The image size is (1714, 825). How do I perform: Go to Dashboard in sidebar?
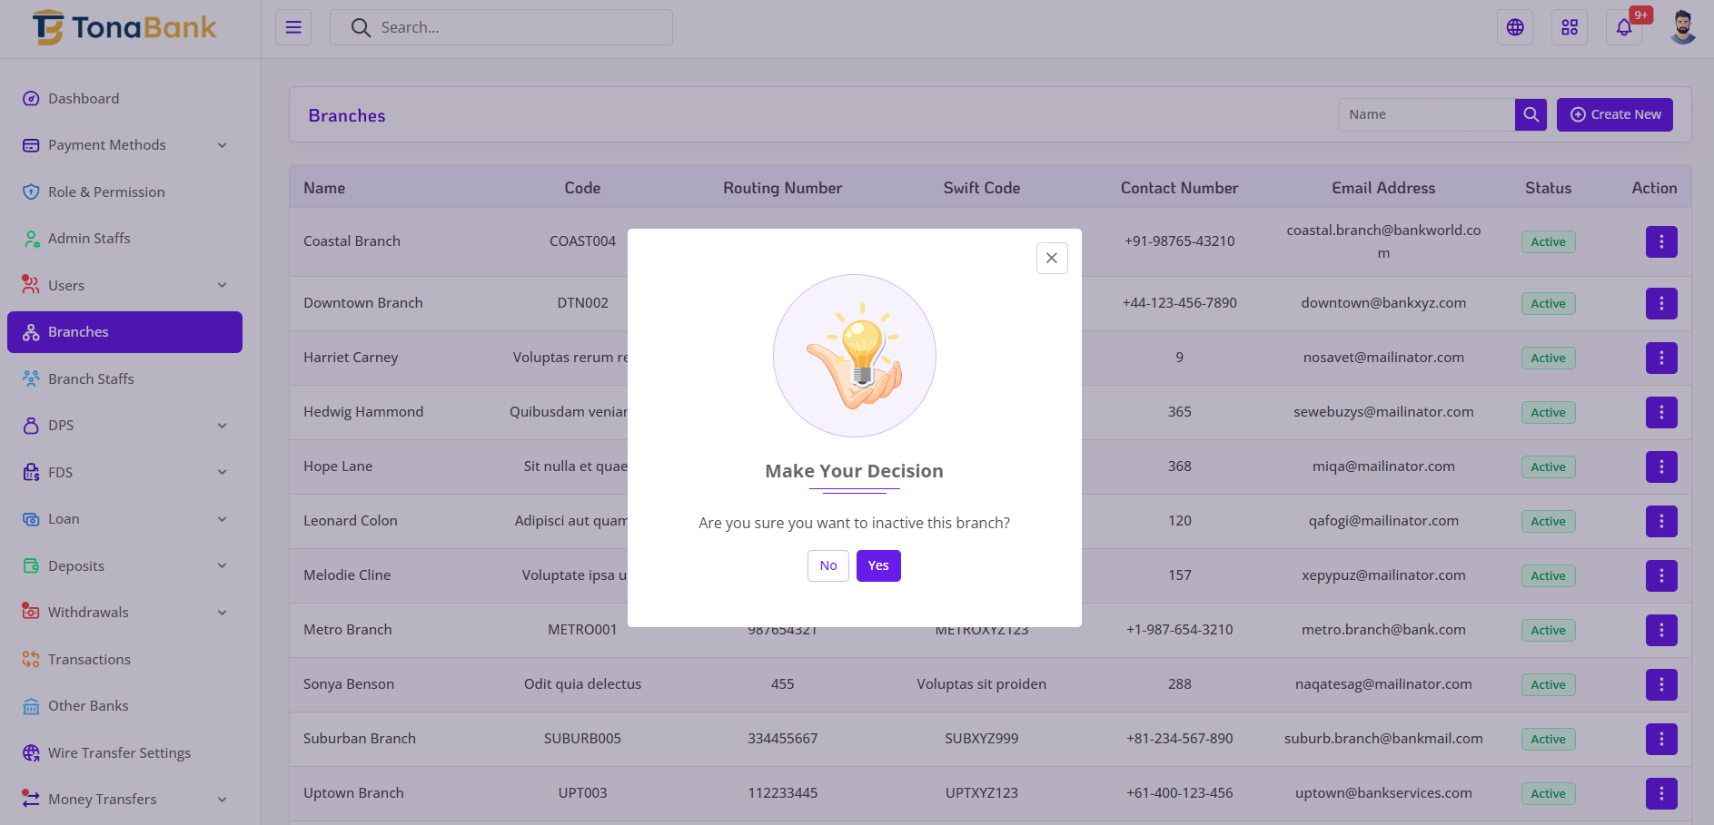click(x=84, y=98)
